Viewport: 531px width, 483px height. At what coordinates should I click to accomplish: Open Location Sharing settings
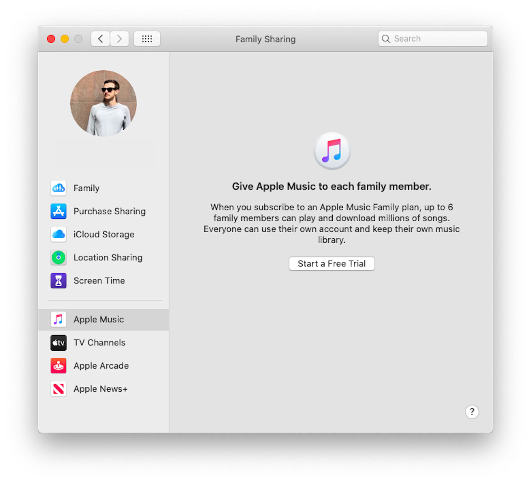[x=108, y=257]
